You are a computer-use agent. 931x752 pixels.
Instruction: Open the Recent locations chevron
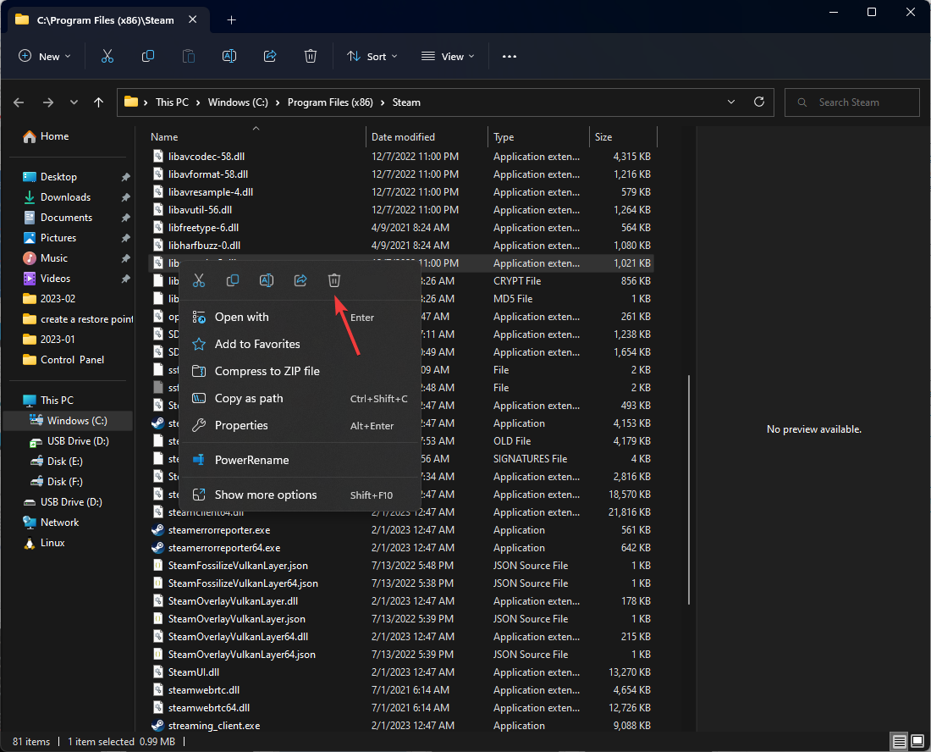pyautogui.click(x=74, y=102)
